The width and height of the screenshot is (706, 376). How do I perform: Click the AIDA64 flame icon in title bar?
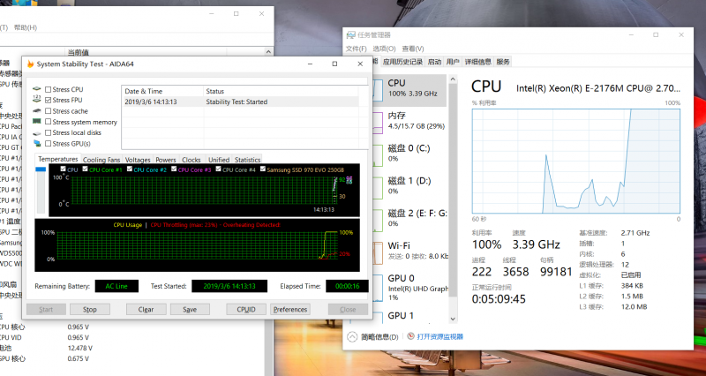(31, 64)
